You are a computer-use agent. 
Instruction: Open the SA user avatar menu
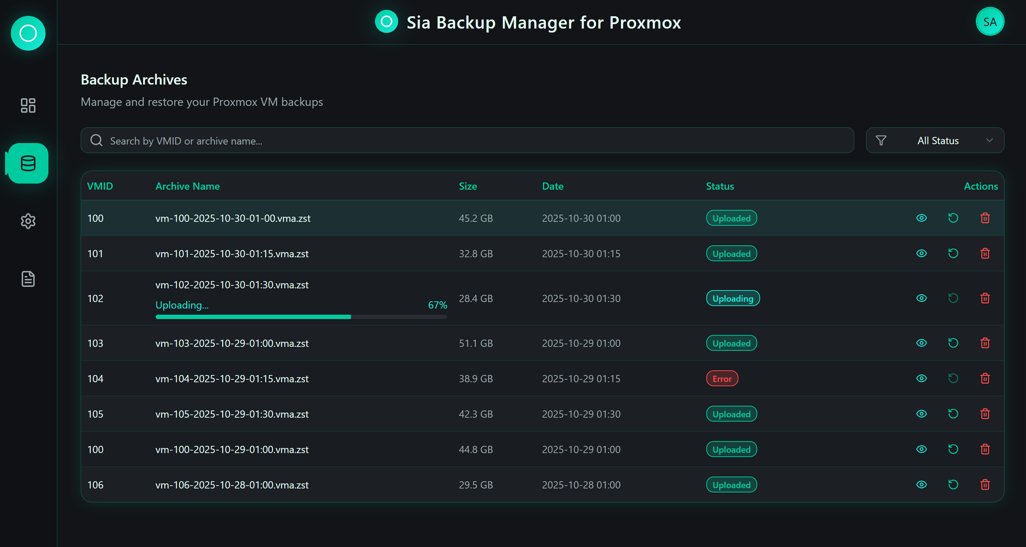(x=990, y=22)
